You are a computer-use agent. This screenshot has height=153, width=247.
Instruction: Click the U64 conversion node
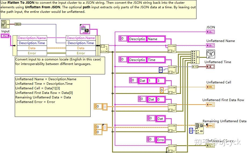pos(18,24)
